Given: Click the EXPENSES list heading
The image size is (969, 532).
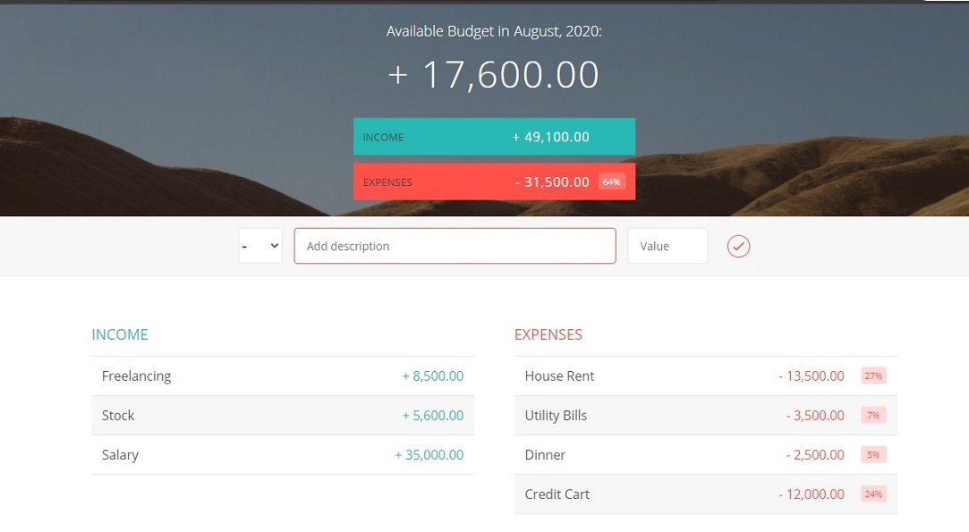Looking at the screenshot, I should (548, 334).
